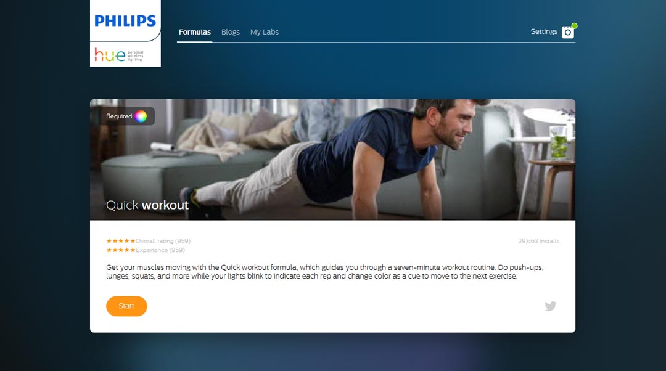The height and width of the screenshot is (371, 666).
Task: Open the Formulas tab
Action: [194, 32]
